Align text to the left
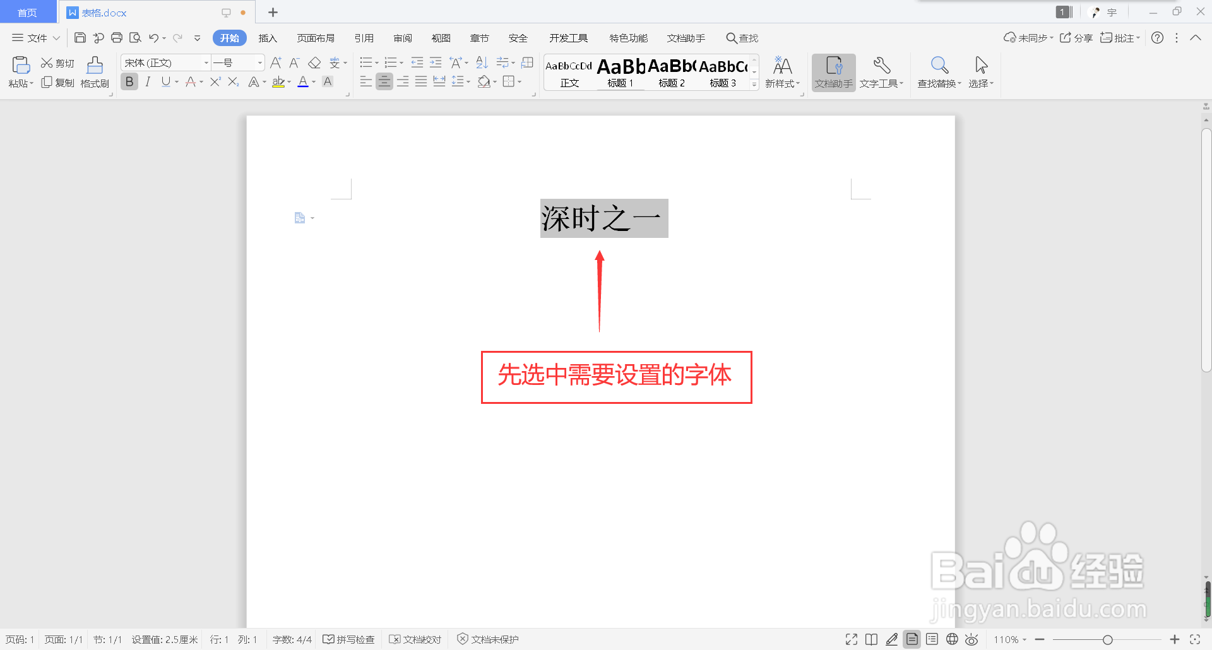Viewport: 1212px width, 650px height. [365, 81]
